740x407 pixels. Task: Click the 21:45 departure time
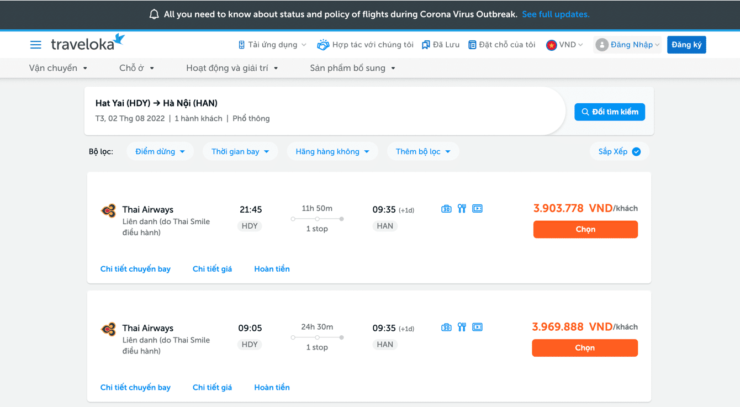(251, 210)
